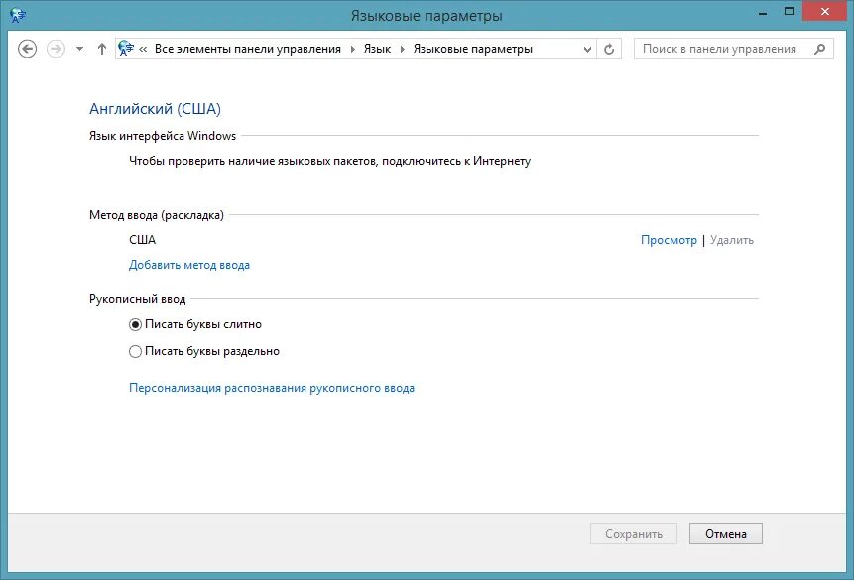
Task: Click the «Просмотр» link for США layout
Action: 669,239
